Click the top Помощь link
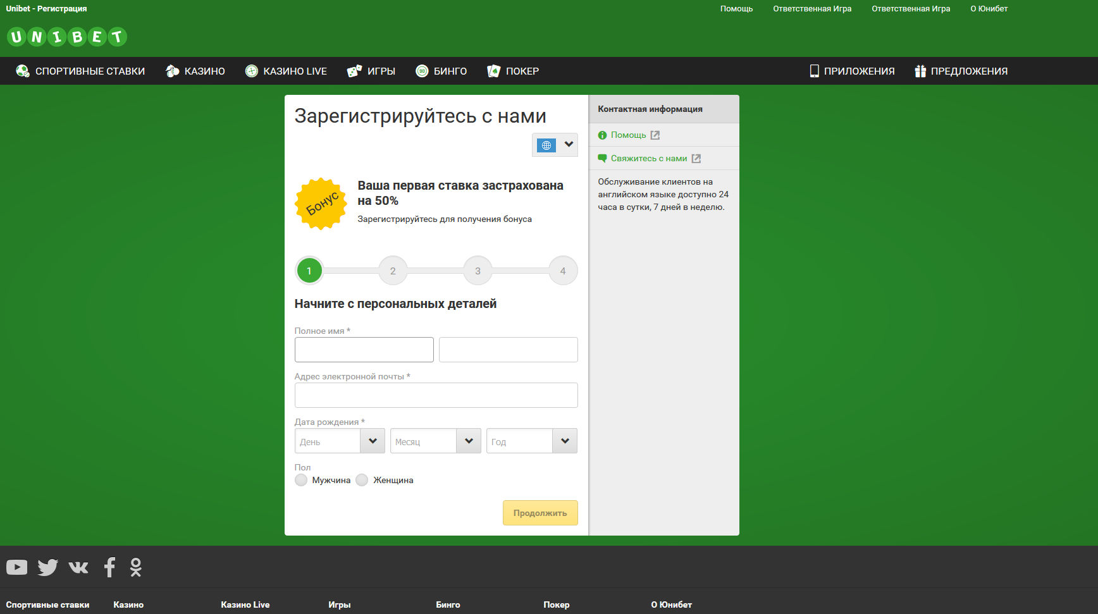The height and width of the screenshot is (614, 1098). (736, 9)
